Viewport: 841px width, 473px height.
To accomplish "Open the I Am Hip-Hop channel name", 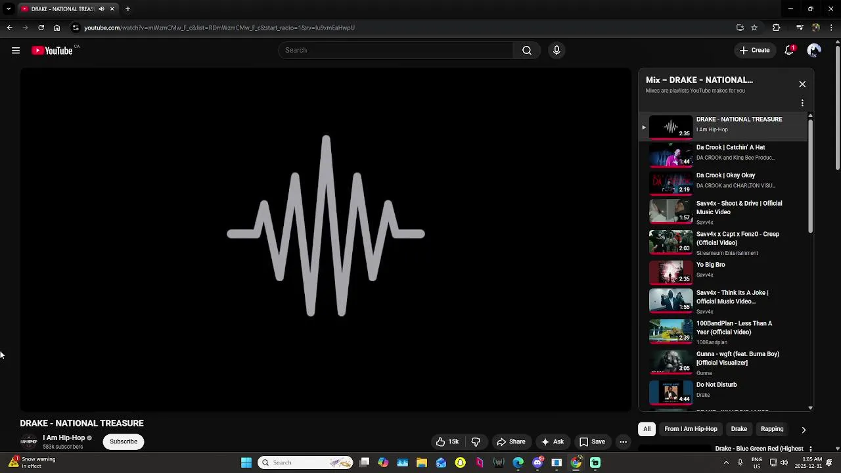I will [x=64, y=438].
